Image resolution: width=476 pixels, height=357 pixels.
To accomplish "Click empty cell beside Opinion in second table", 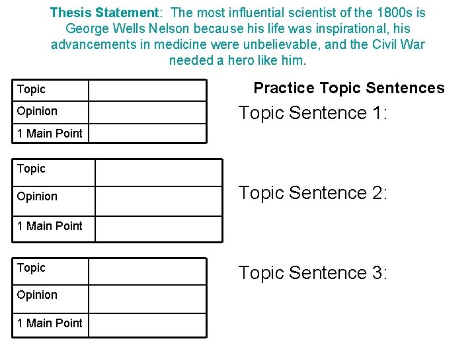I will pos(159,200).
